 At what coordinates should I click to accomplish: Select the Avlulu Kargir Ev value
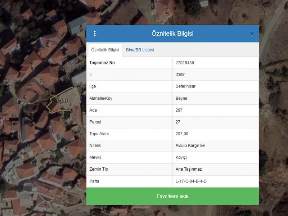point(190,146)
